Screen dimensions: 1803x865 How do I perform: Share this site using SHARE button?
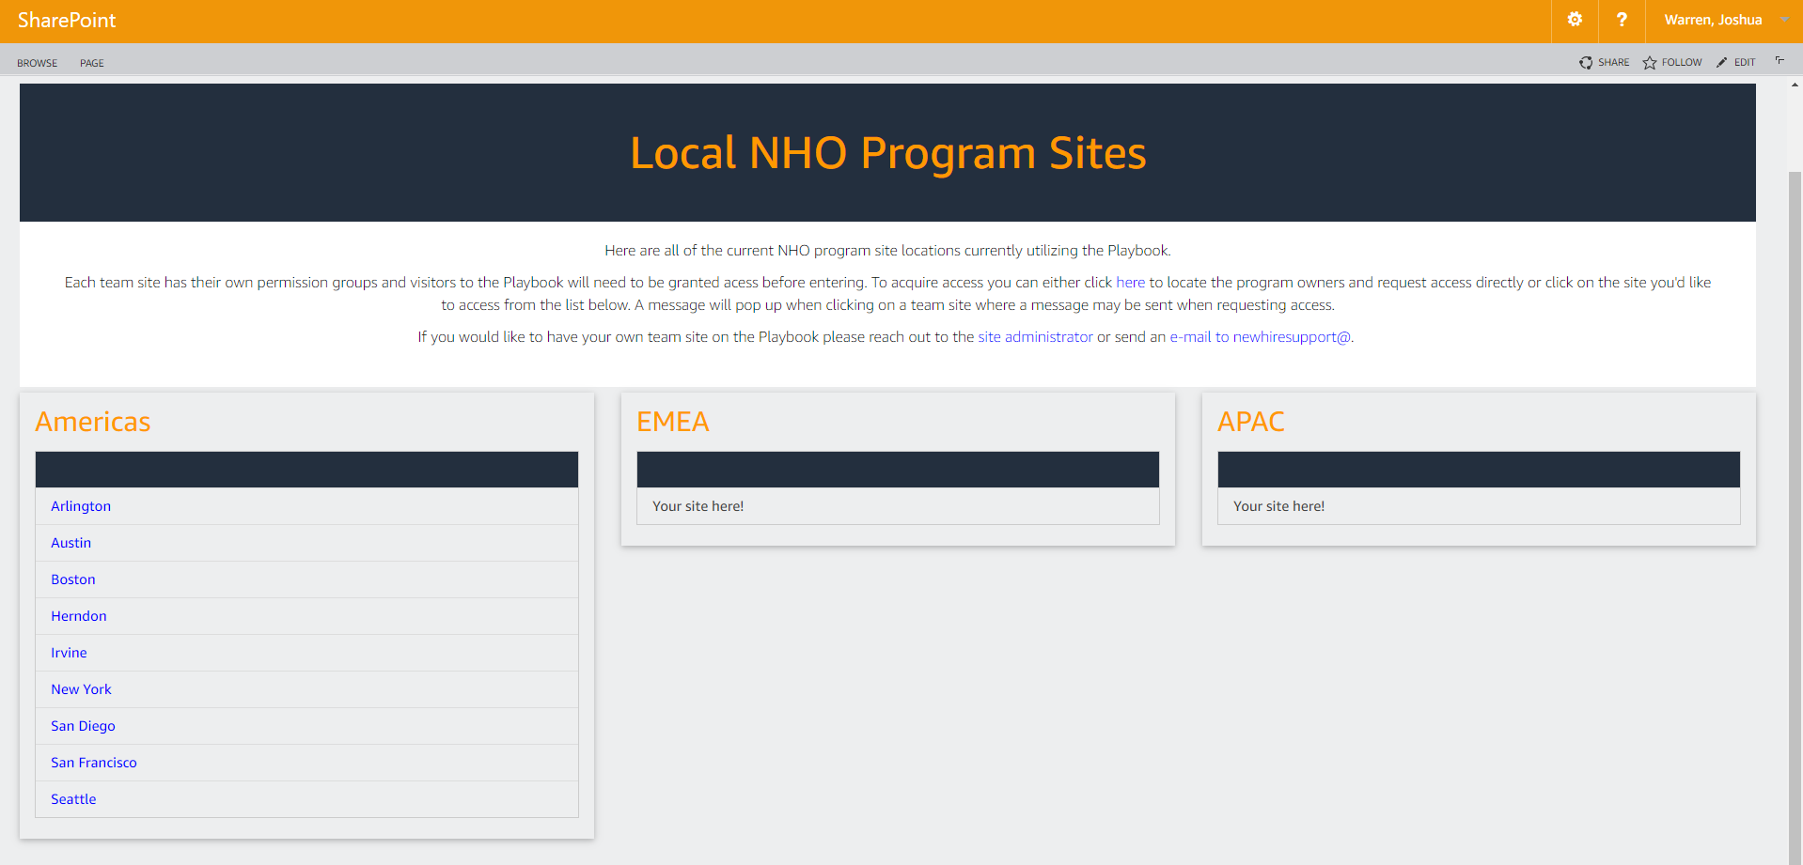(1605, 62)
